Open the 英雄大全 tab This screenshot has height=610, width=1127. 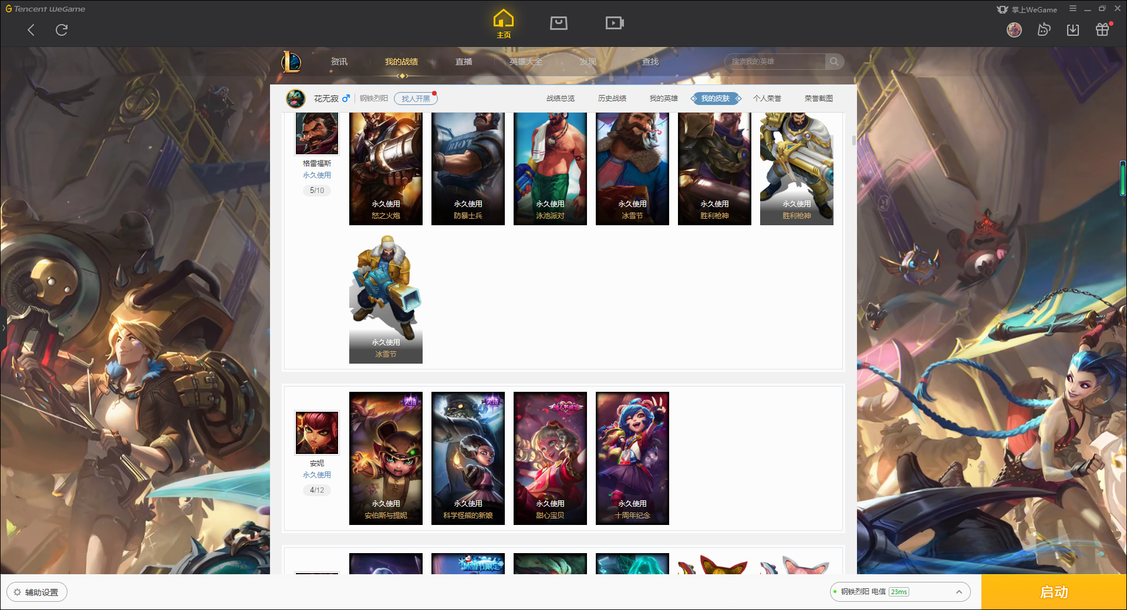click(x=526, y=62)
